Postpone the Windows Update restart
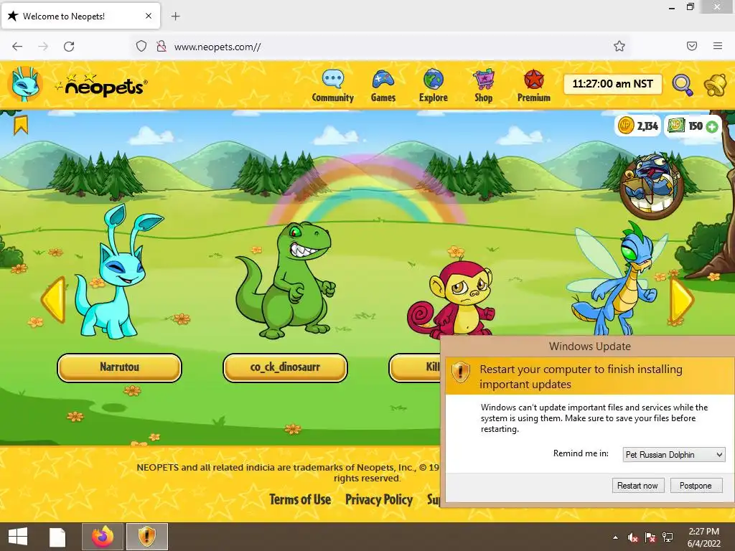The height and width of the screenshot is (551, 735). tap(696, 486)
